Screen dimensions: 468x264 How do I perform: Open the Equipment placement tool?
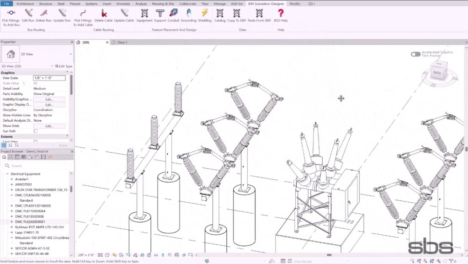144,18
